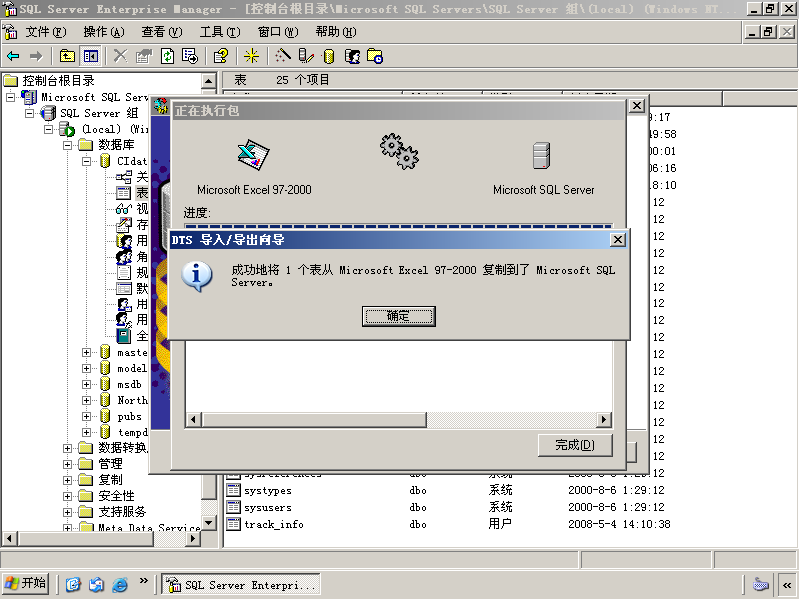Open the Windows 开始 menu
This screenshot has width=799, height=599.
click(x=26, y=583)
